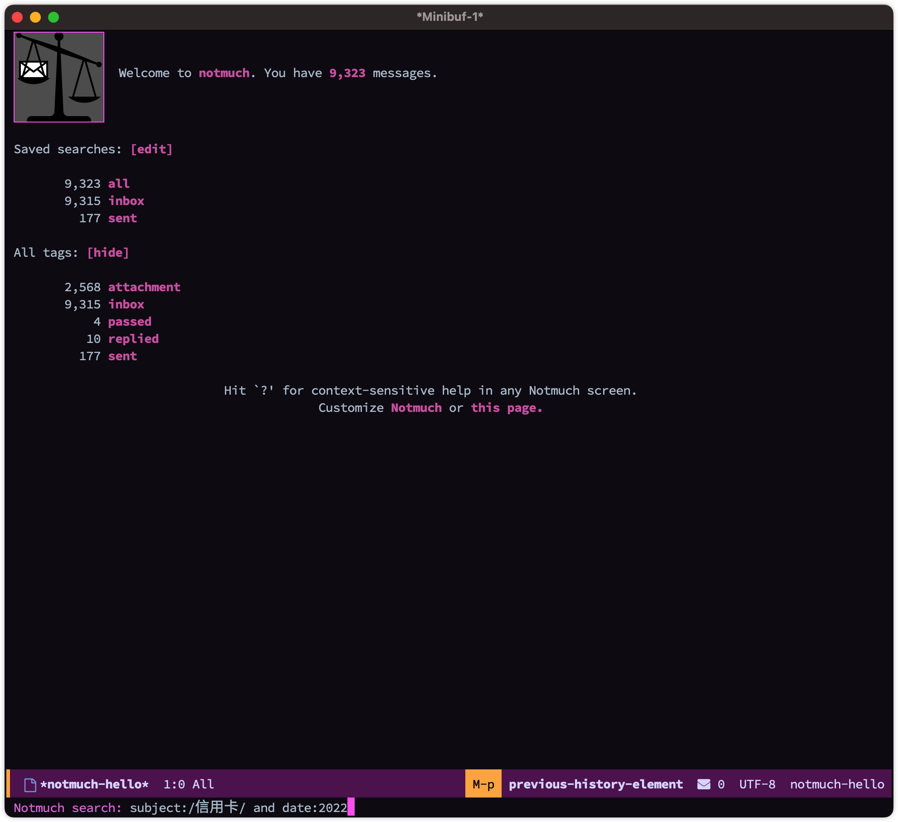Image resolution: width=898 pixels, height=822 pixels.
Task: Click 'previous-history-element' in mode line
Action: pos(595,784)
